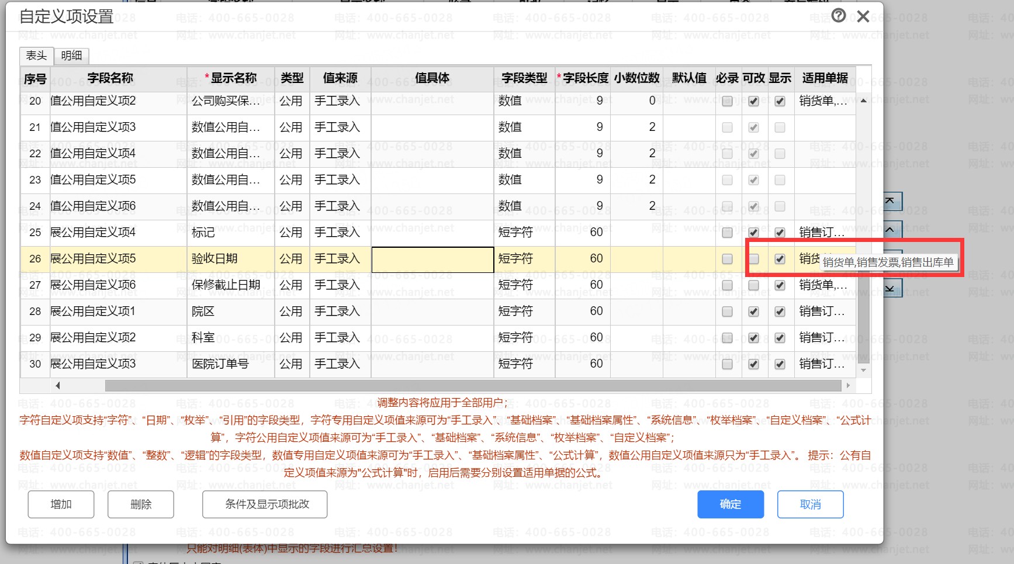Click the horizontal scroll right arrow

point(848,385)
